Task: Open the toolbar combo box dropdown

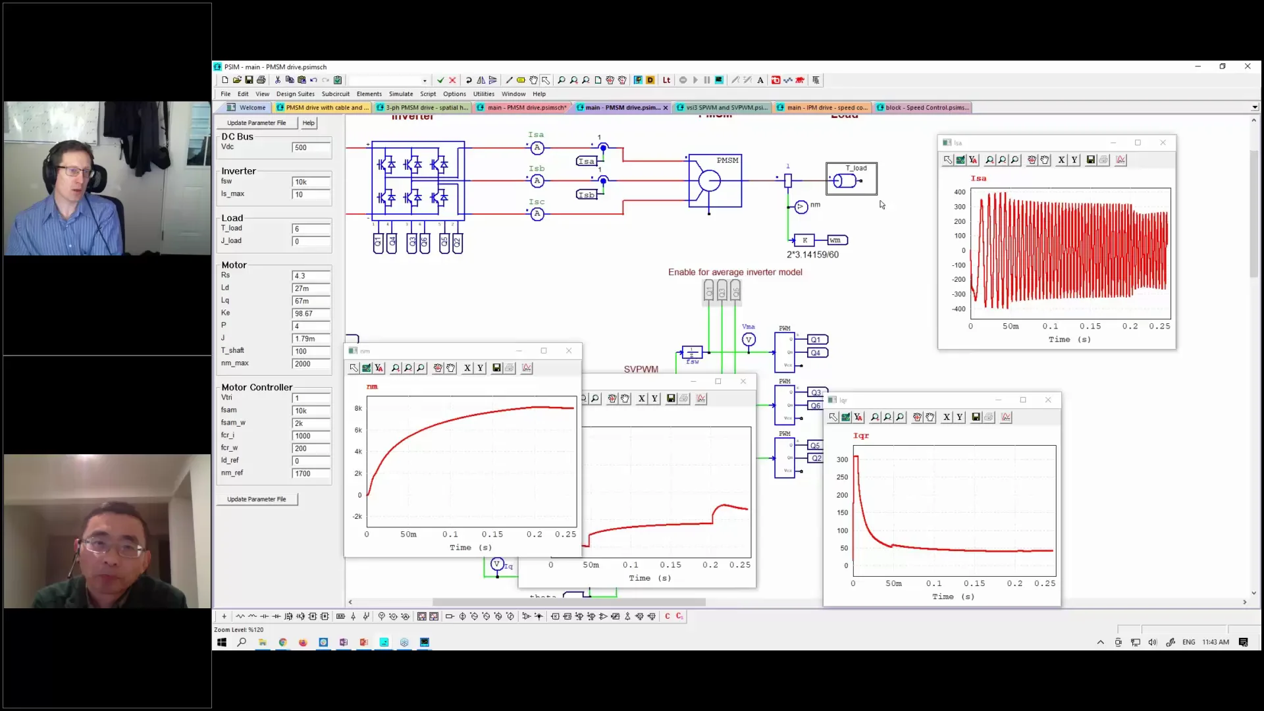Action: pos(425,81)
